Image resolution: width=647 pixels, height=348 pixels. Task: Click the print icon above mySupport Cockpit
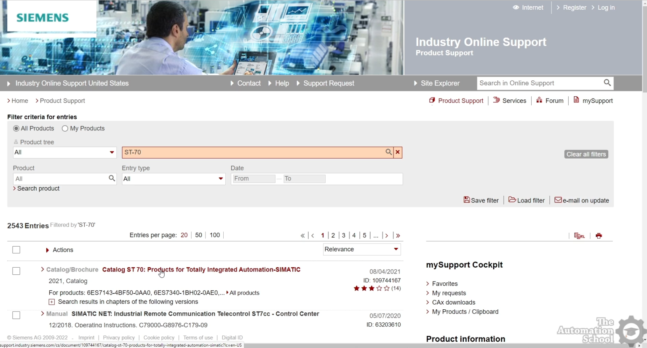(599, 236)
